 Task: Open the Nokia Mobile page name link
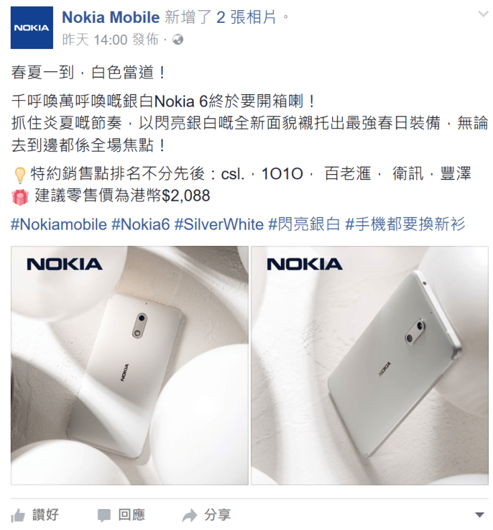click(111, 17)
